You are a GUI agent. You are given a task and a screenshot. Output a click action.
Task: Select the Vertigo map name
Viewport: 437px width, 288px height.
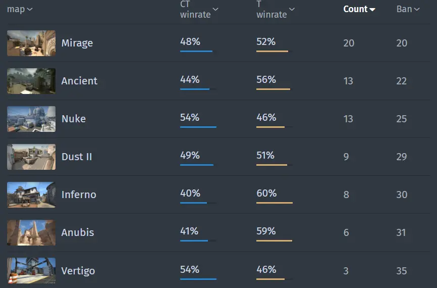point(78,271)
